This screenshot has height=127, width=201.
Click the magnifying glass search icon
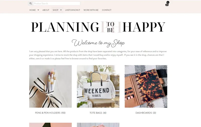(30, 4)
